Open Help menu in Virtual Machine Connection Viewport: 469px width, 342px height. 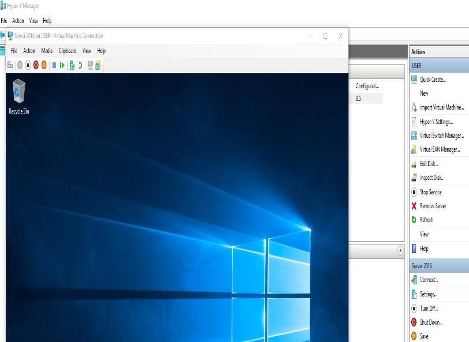(102, 51)
